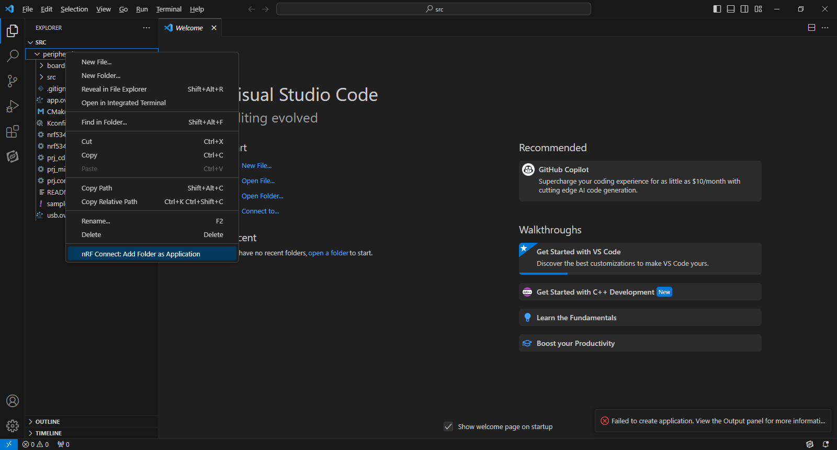Toggle the bottom Panel layout button

[731, 9]
